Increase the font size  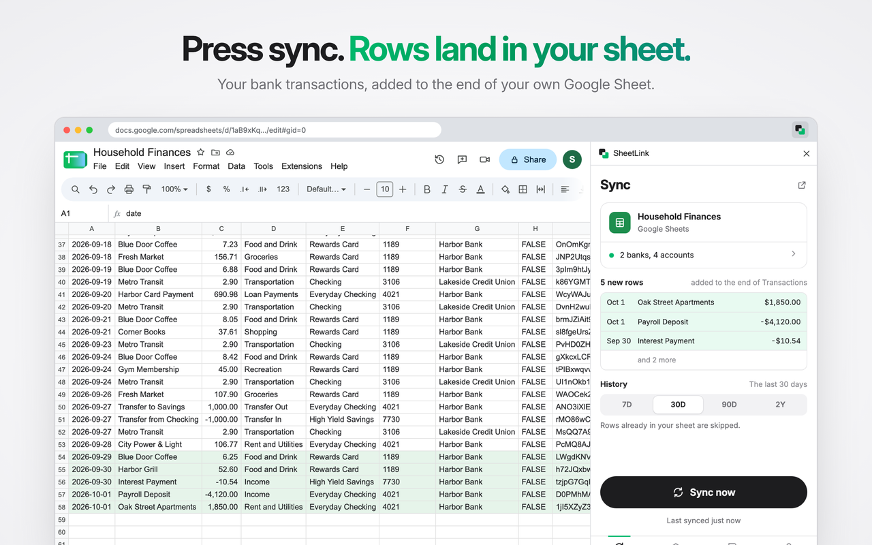403,189
